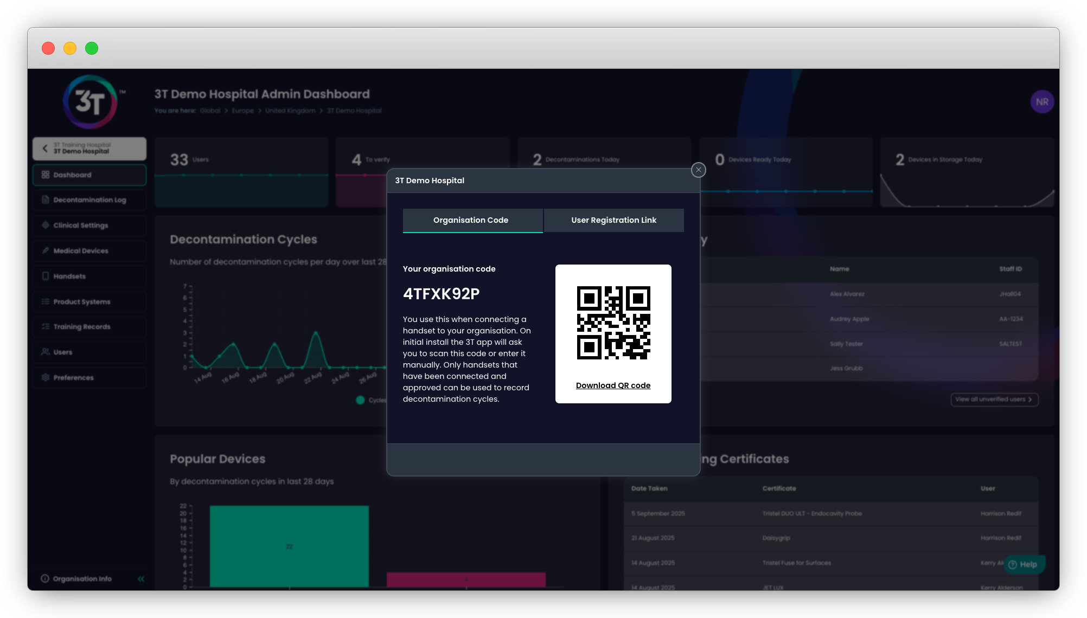Screen dimensions: 1087x618
Task: Toggle the Cycles legend dot
Action: pos(360,401)
